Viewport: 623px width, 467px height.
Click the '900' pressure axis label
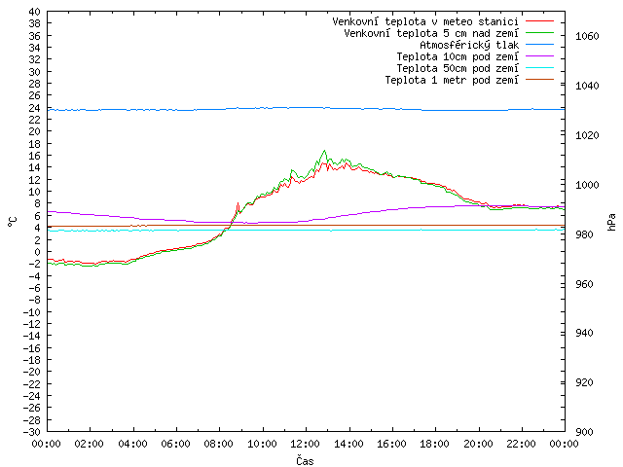pos(584,432)
